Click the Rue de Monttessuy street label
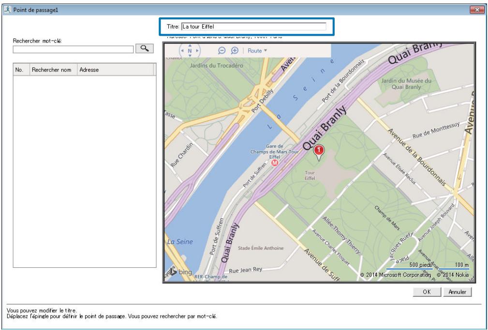The image size is (488, 330). [x=436, y=130]
